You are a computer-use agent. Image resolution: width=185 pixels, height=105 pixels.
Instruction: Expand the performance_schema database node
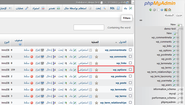tap(182, 98)
